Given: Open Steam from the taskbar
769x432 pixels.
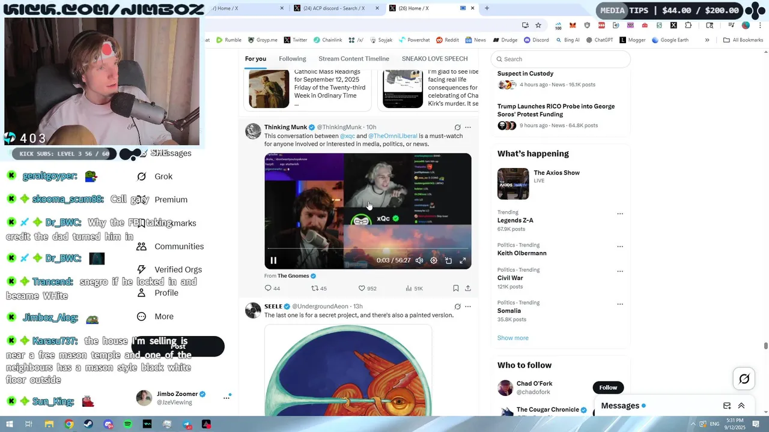Looking at the screenshot, I should [89, 424].
